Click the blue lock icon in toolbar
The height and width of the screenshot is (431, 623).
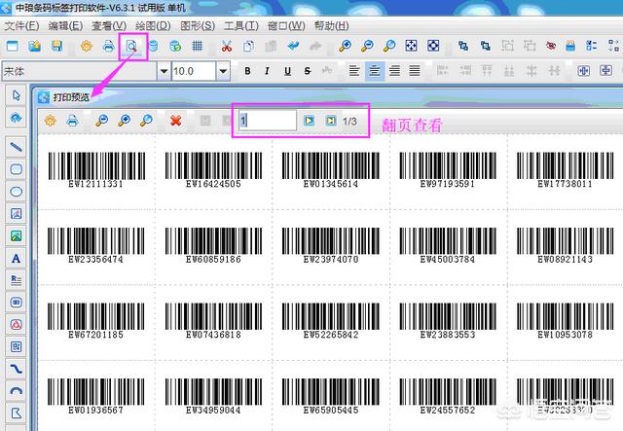[x=570, y=46]
